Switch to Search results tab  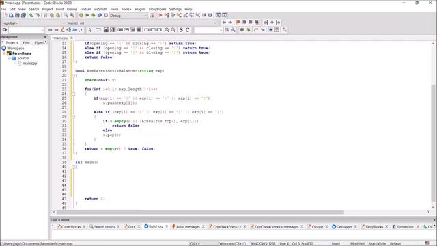pyautogui.click(x=104, y=226)
